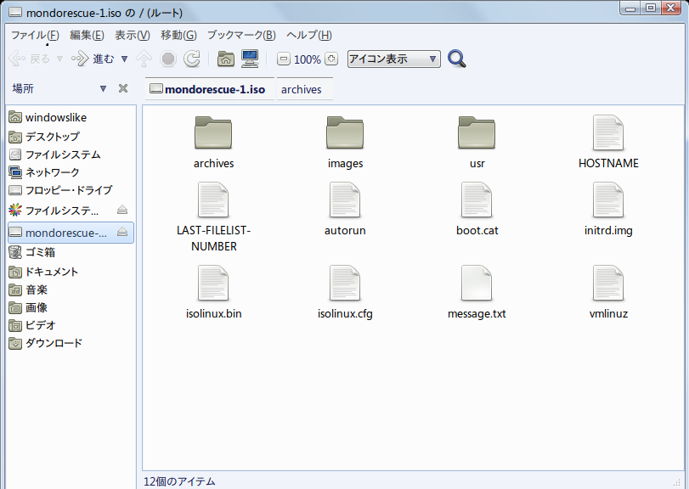
Task: Select the vmlinuz file icon
Action: (608, 283)
